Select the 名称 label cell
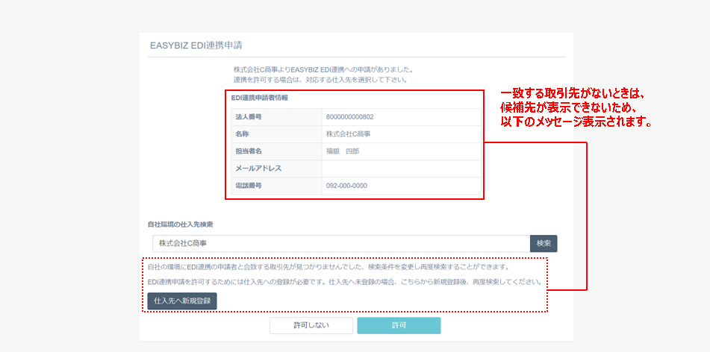Image resolution: width=710 pixels, height=352 pixels. 275,134
